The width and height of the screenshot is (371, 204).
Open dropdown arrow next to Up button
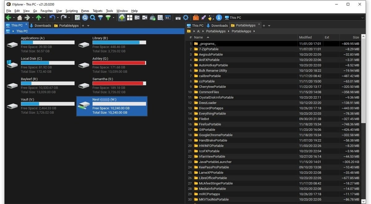coord(44,18)
